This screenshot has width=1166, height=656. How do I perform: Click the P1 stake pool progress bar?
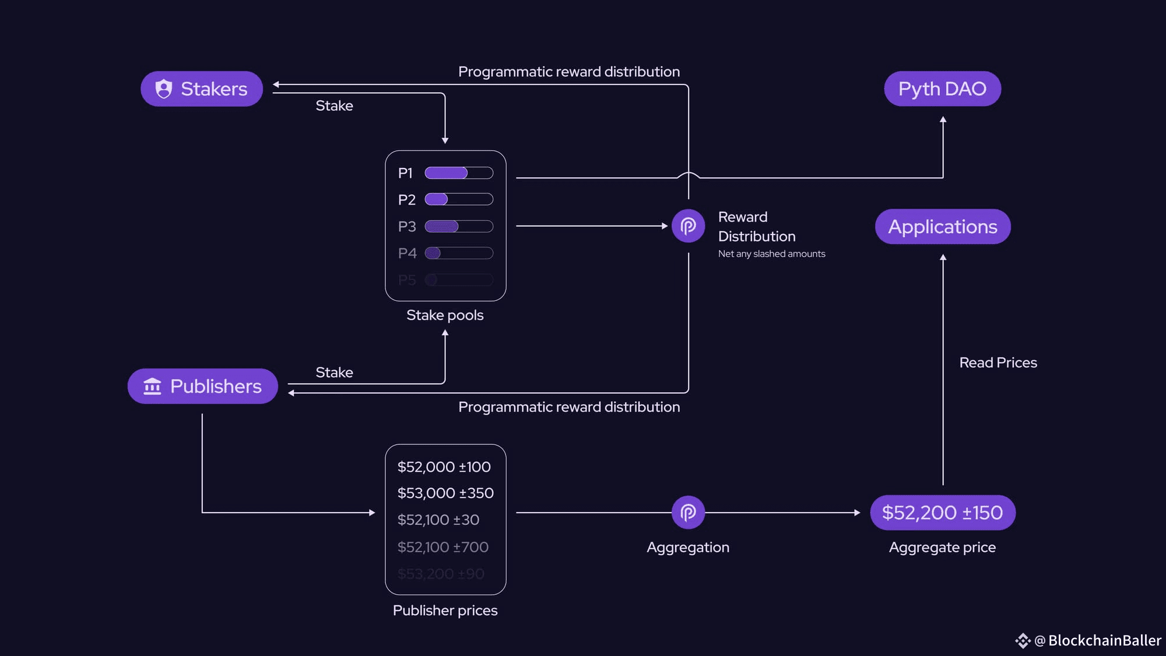click(459, 173)
